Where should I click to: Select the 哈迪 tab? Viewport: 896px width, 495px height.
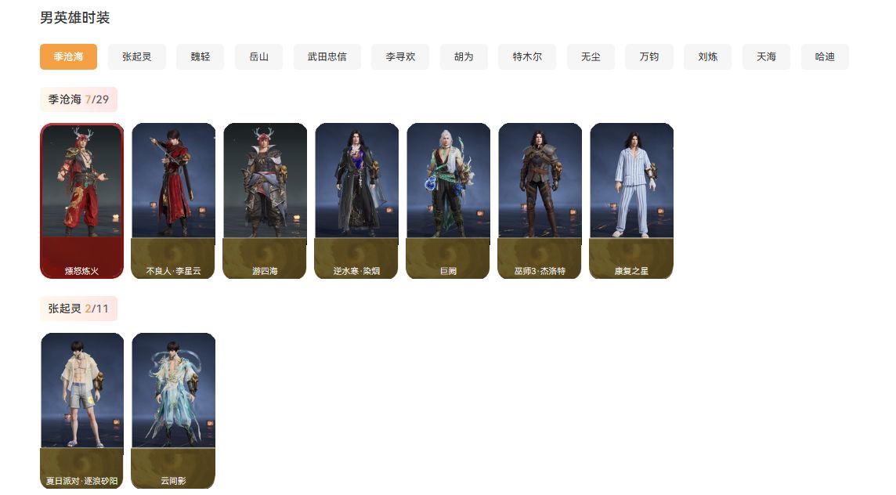825,56
